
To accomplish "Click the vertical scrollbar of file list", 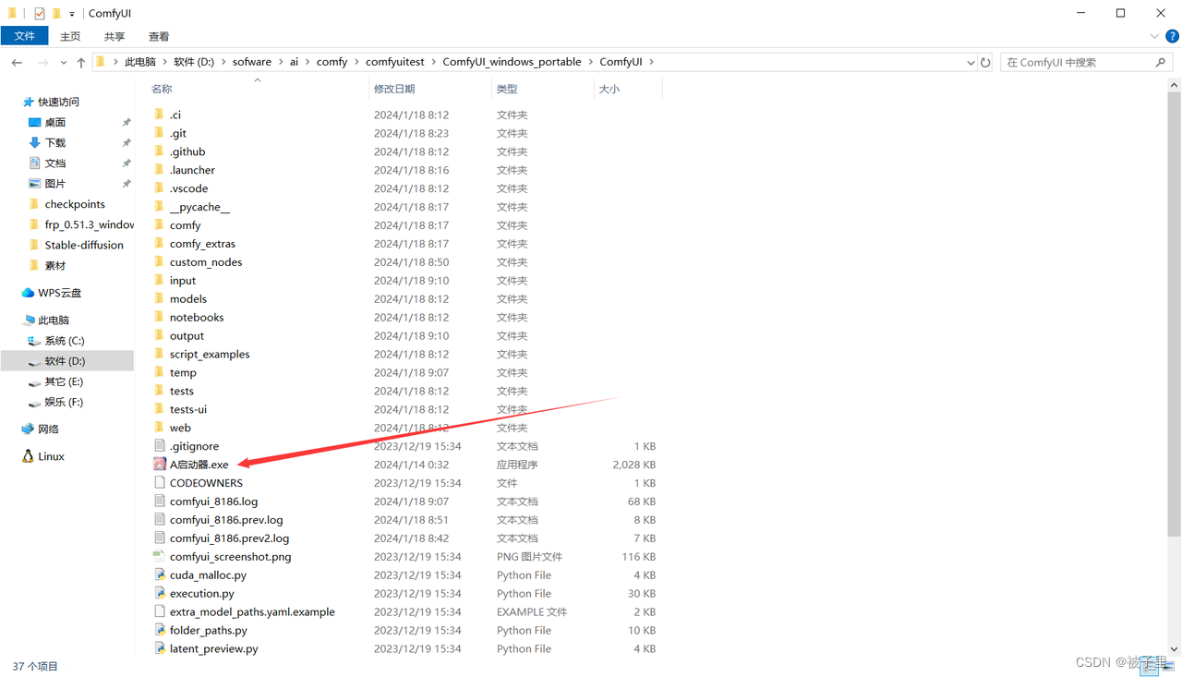I will coord(1174,314).
